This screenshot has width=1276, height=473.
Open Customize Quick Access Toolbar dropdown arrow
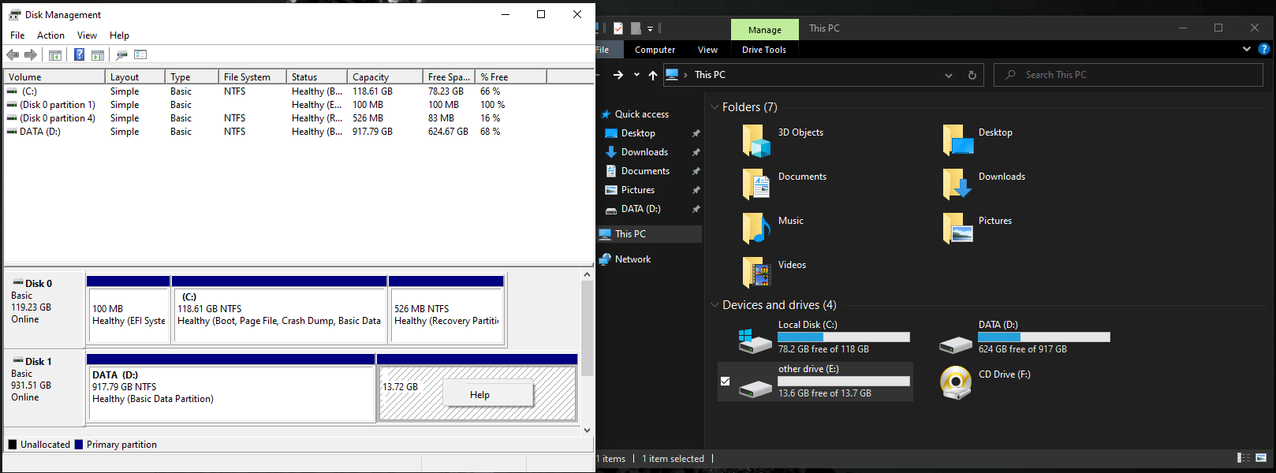(x=651, y=28)
